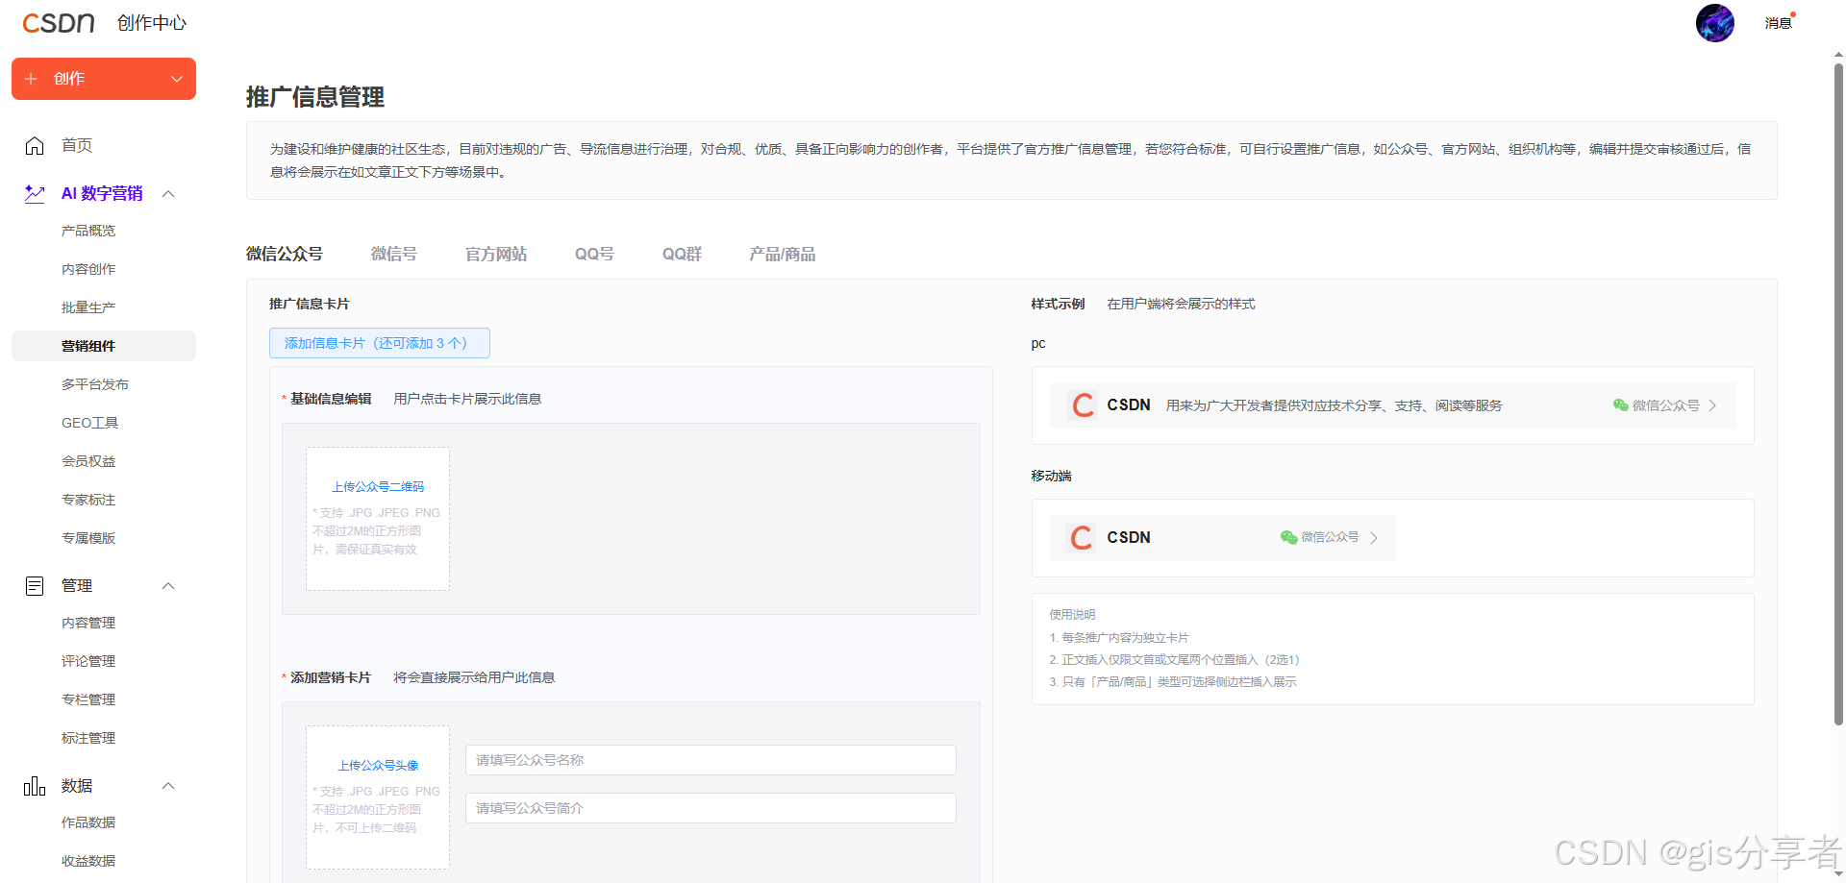Collapse the AI 数字营销 section
Screen dimensions: 1846x883
pyautogui.click(x=168, y=193)
